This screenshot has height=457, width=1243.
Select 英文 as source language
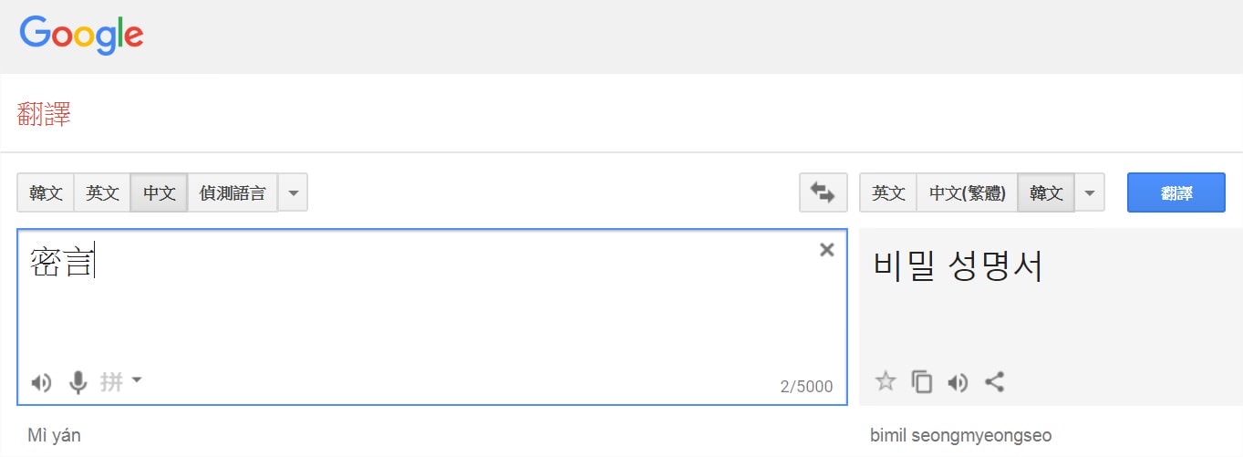point(102,192)
